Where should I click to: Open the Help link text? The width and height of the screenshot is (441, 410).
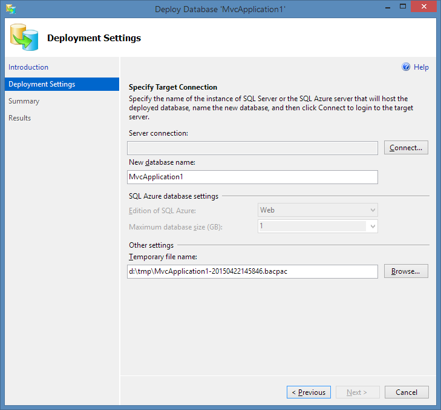[x=421, y=67]
